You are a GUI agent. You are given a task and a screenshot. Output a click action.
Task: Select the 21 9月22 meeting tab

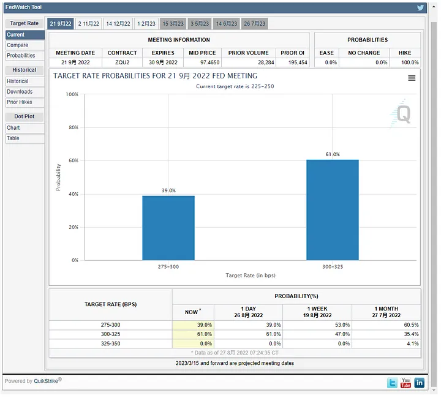click(61, 24)
